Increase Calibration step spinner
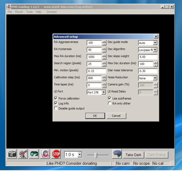This screenshot has width=182, height=171. click(104, 77)
